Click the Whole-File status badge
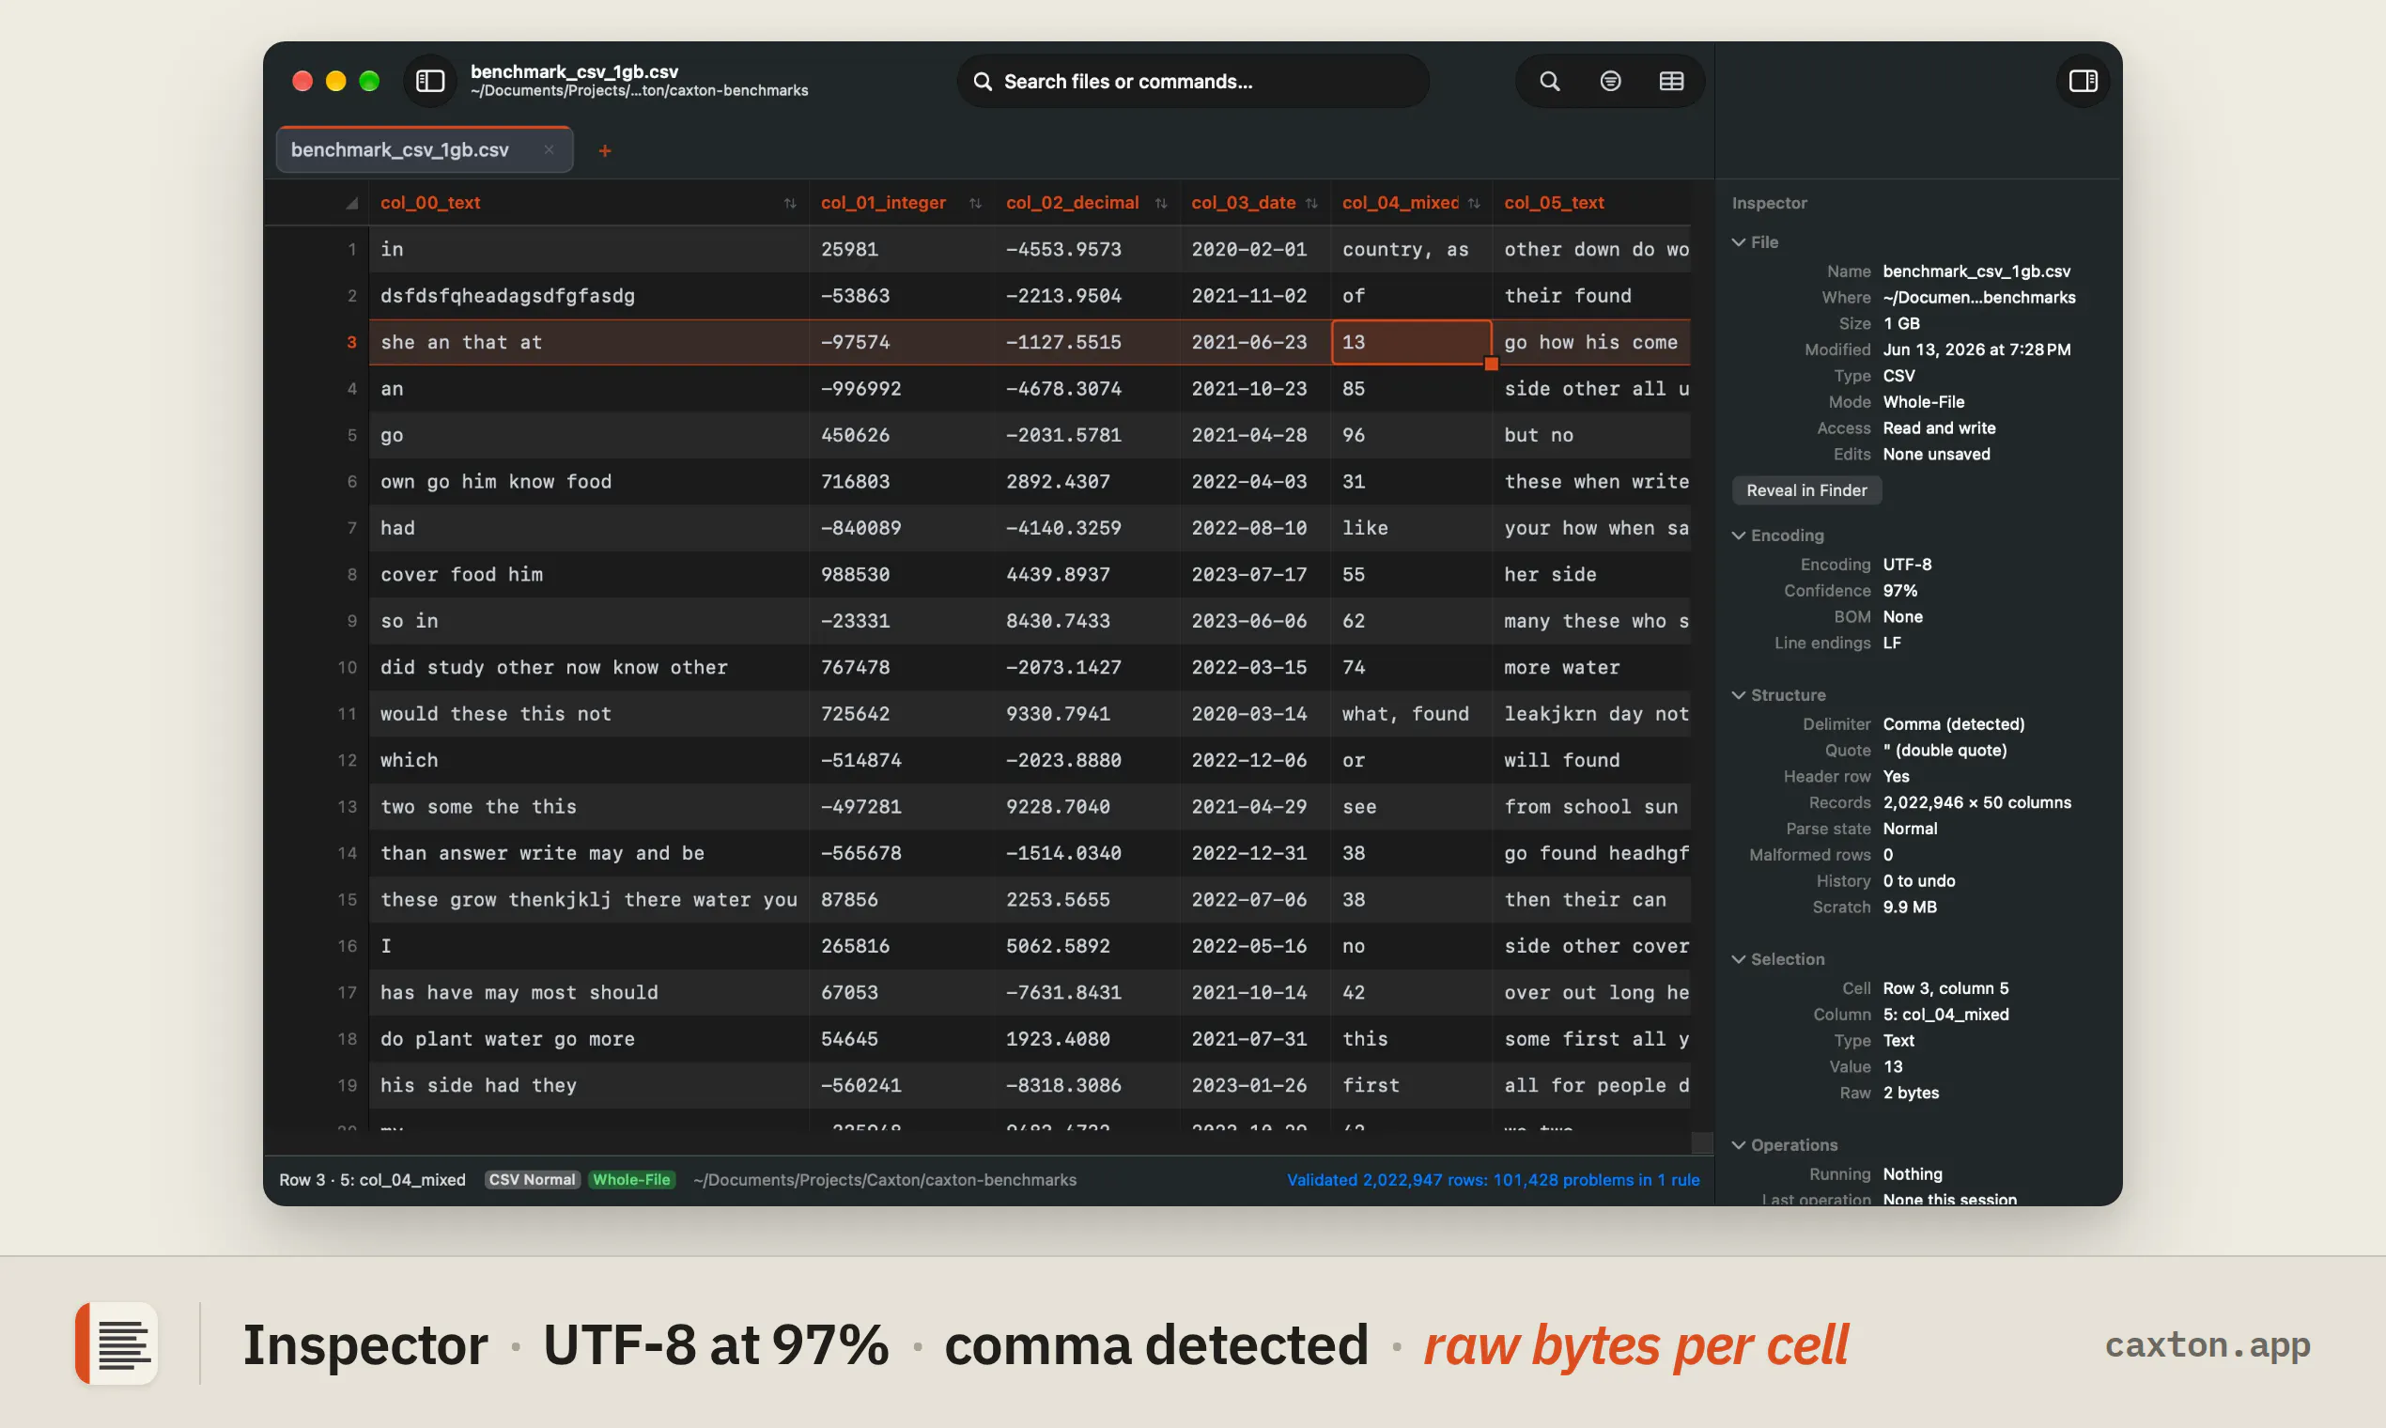 [631, 1180]
